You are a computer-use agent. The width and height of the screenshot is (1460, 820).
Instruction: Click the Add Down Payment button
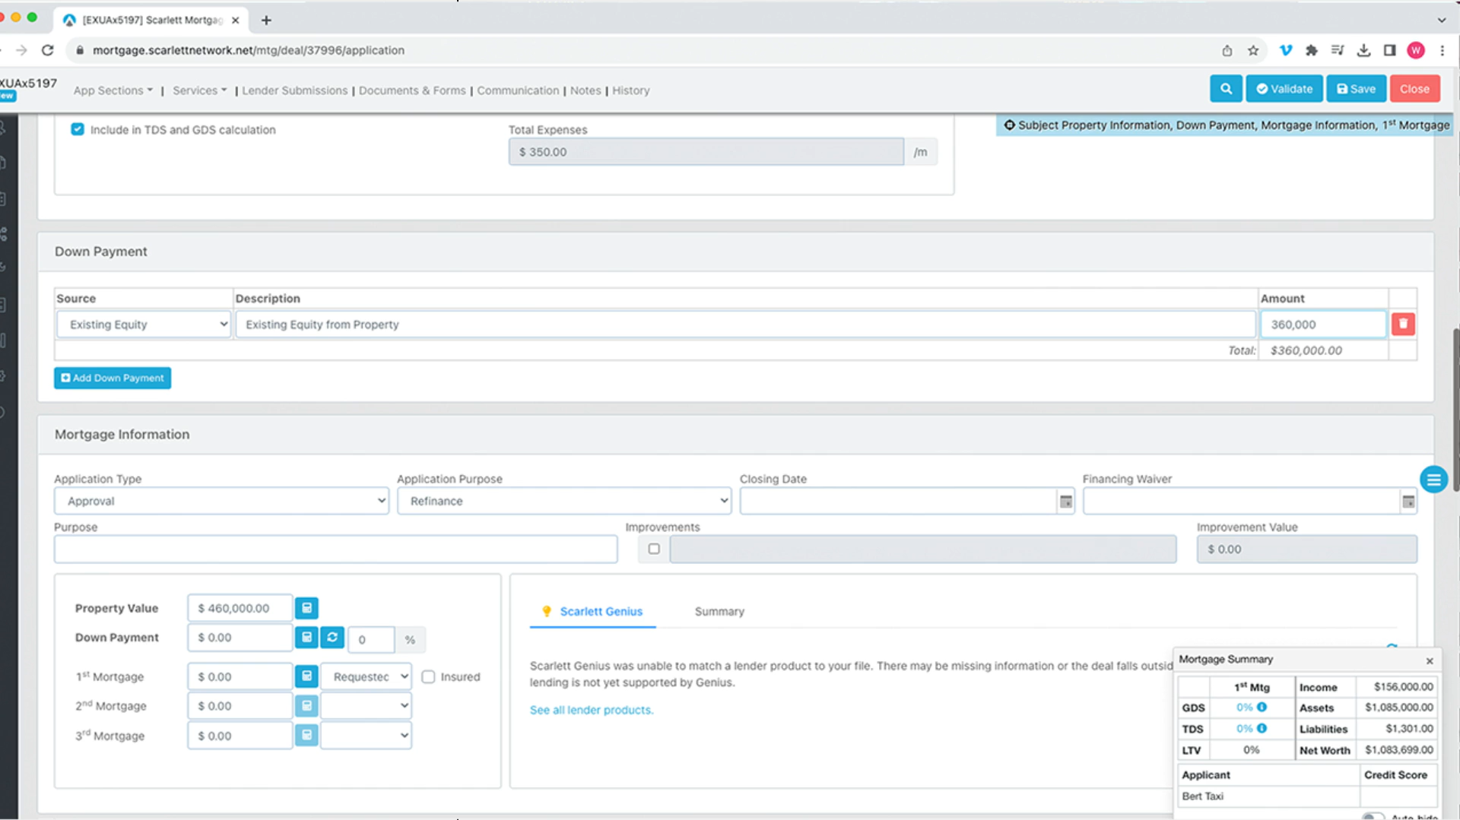click(x=113, y=378)
